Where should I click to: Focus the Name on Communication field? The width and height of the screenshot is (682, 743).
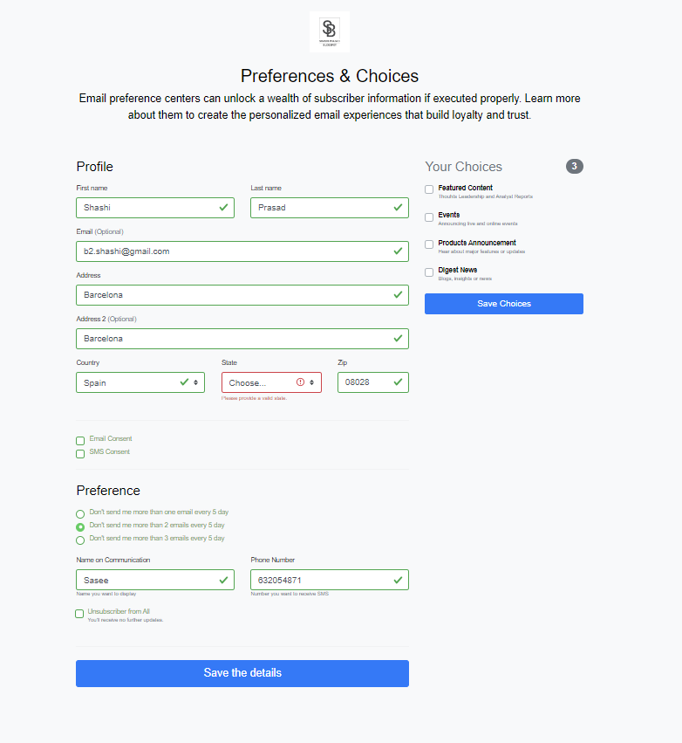155,580
